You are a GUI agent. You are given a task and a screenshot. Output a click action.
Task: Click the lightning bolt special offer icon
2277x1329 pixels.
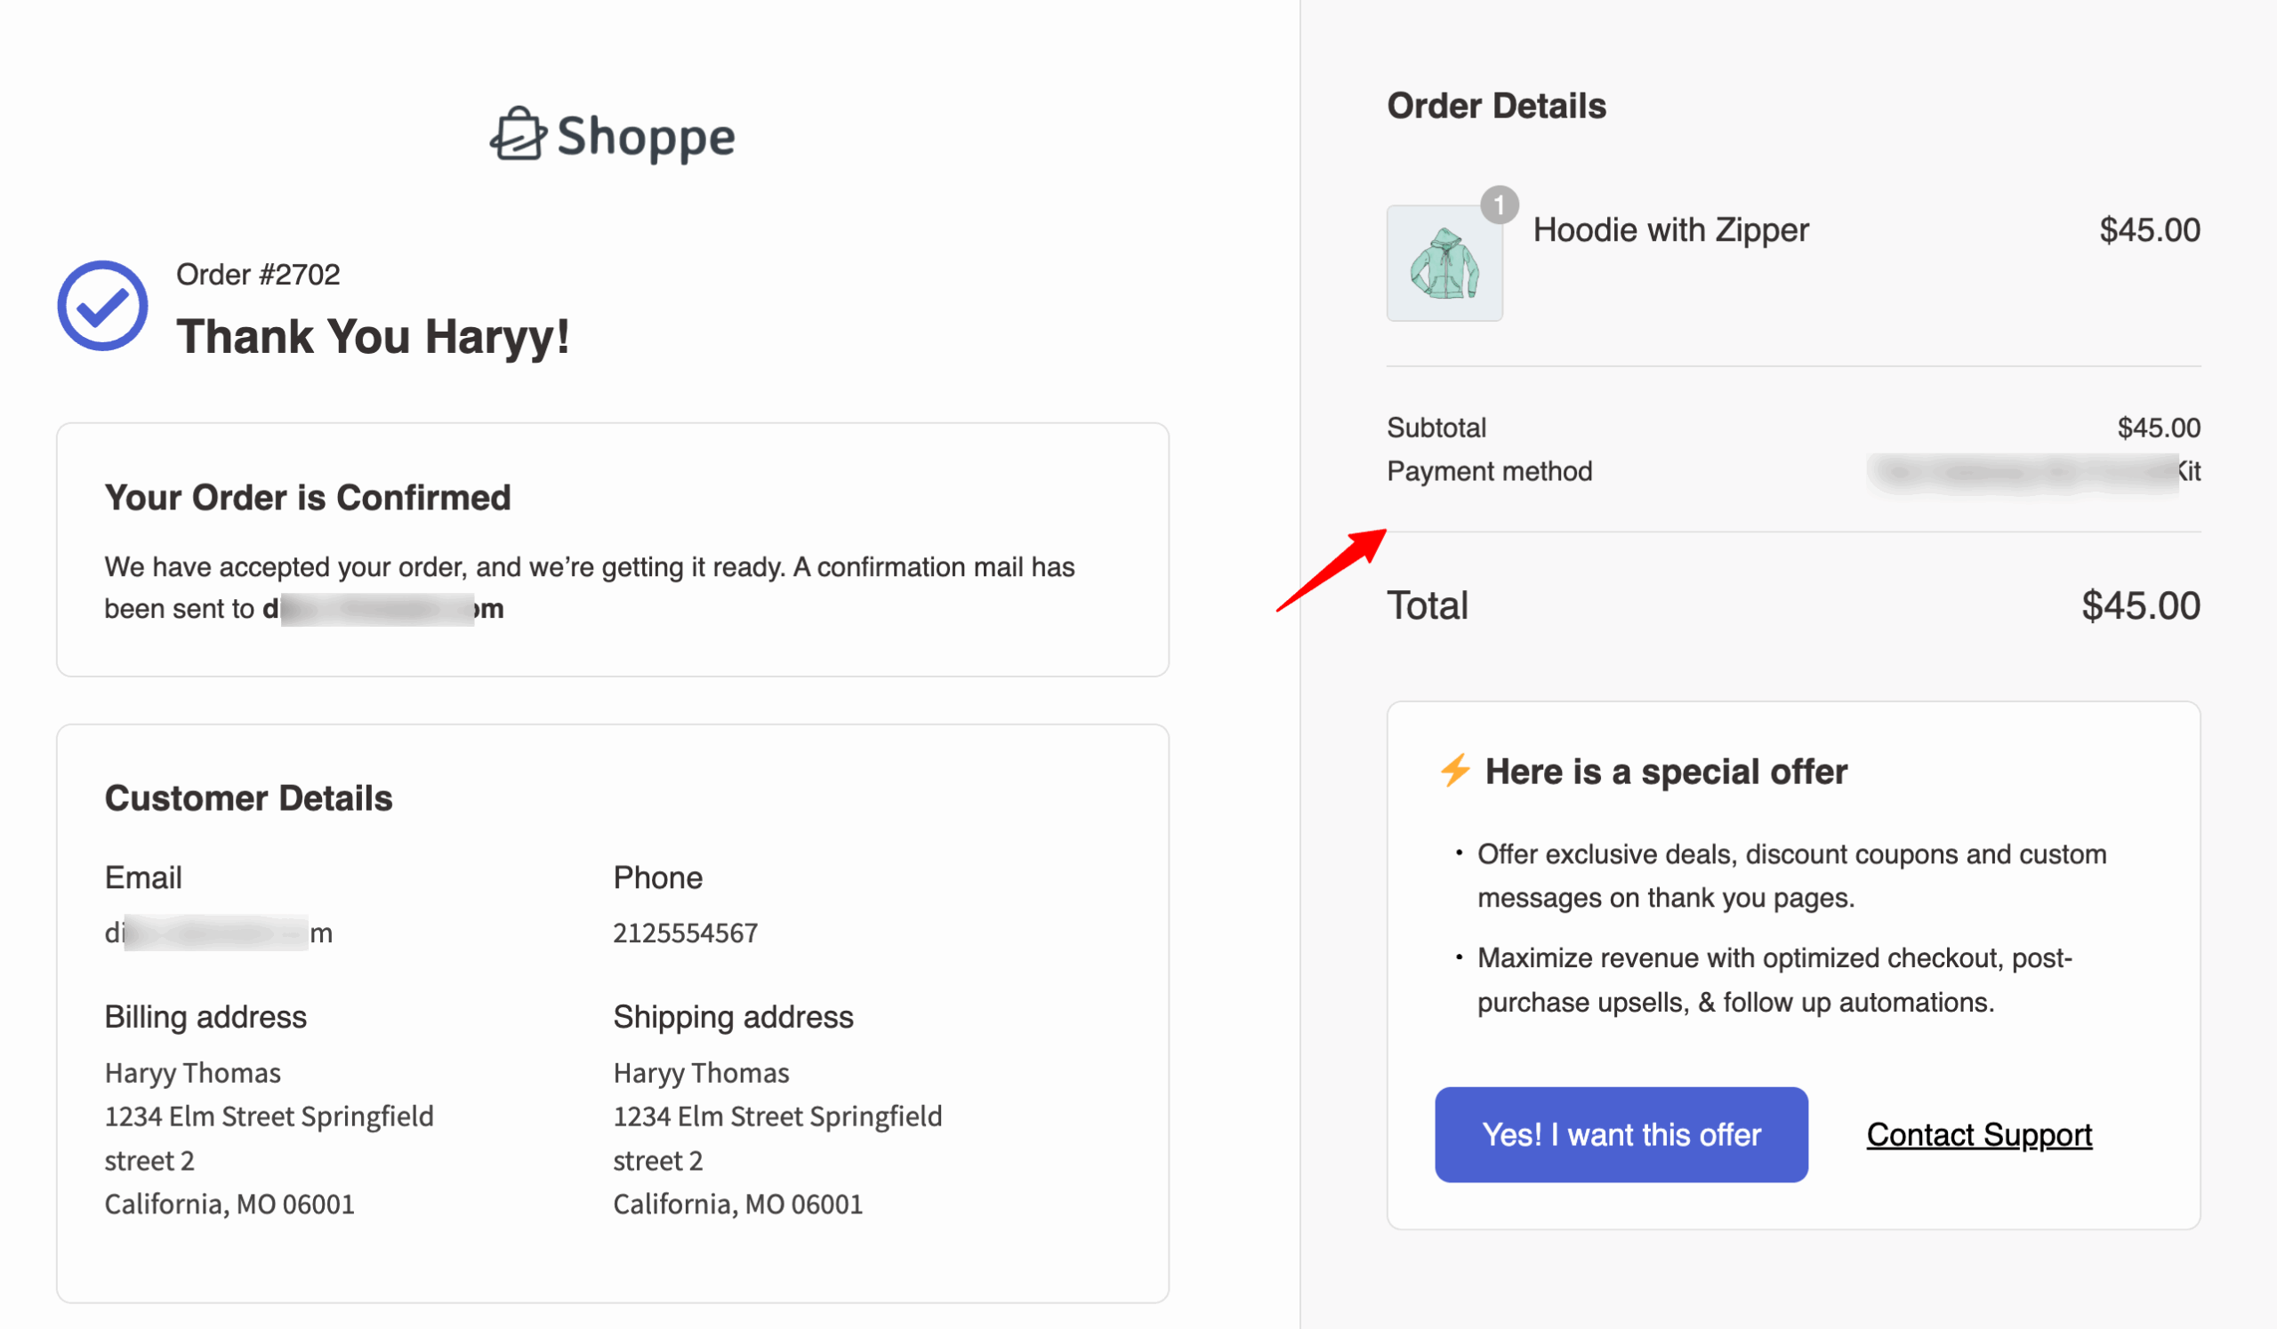tap(1455, 771)
